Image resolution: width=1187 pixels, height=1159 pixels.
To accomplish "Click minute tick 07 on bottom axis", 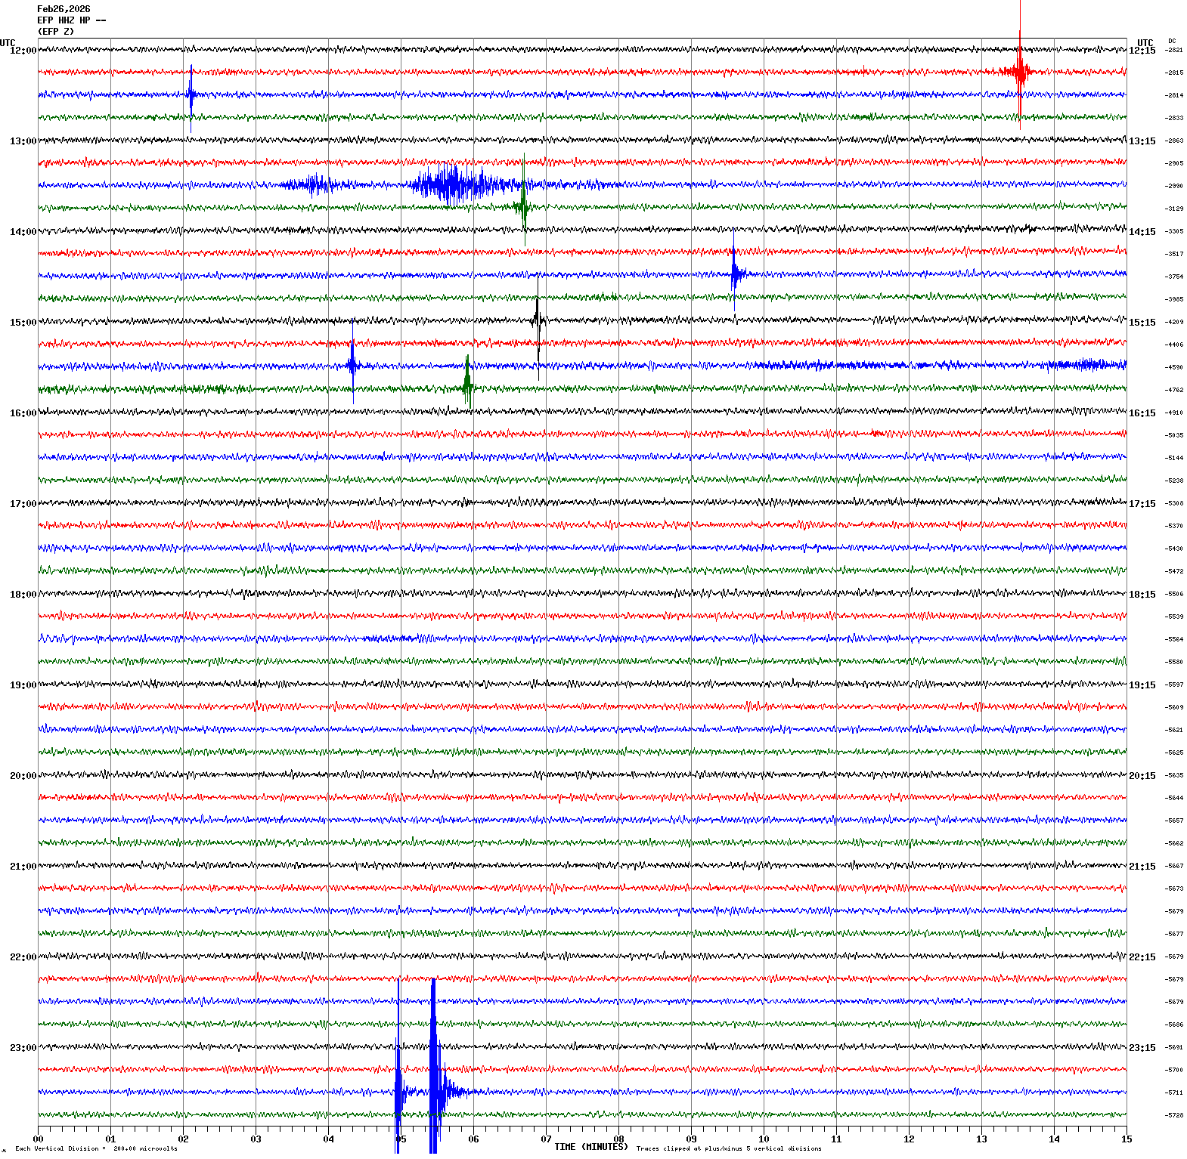I will coord(546,1139).
